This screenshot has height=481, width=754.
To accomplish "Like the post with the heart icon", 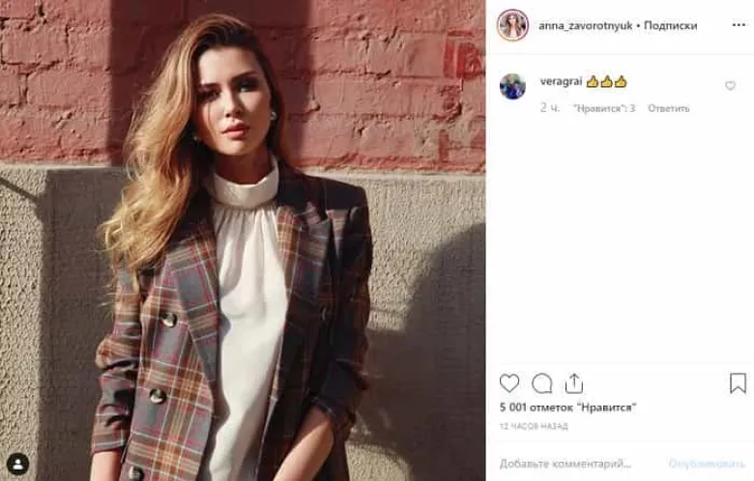I will [509, 383].
